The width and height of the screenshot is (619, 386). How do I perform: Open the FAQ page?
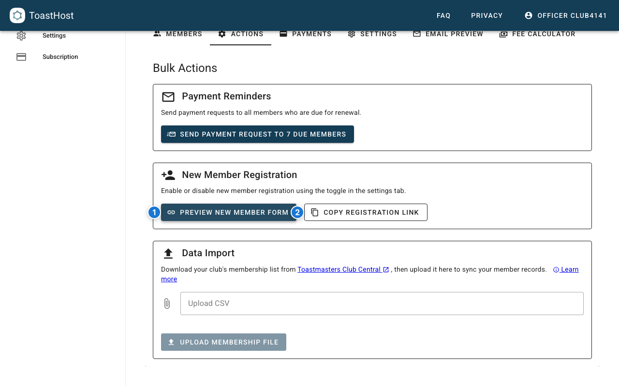coord(443,15)
